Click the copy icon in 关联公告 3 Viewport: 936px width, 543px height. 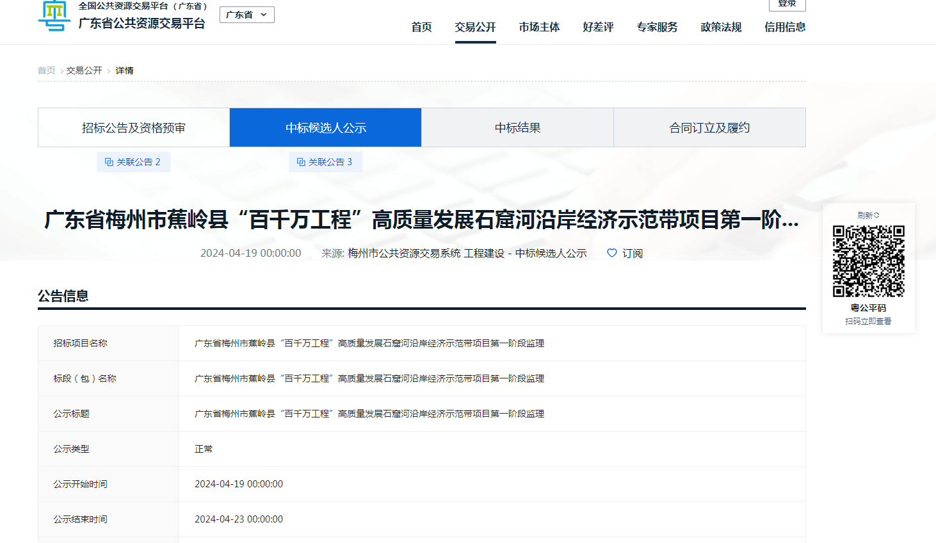point(301,162)
